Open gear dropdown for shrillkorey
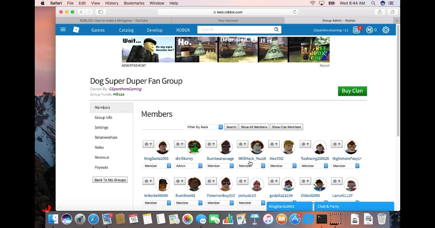Image resolution: width=435 pixels, height=228 pixels. (180, 144)
